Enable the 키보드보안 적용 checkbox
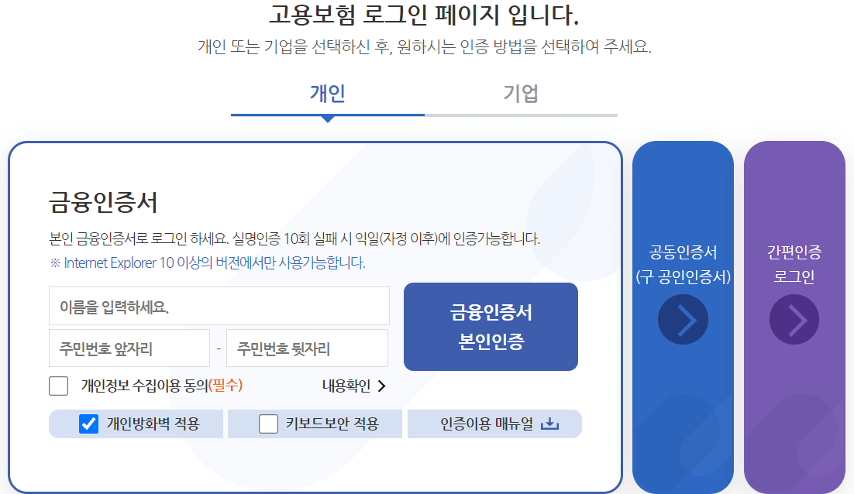The width and height of the screenshot is (854, 494). pyautogui.click(x=267, y=424)
